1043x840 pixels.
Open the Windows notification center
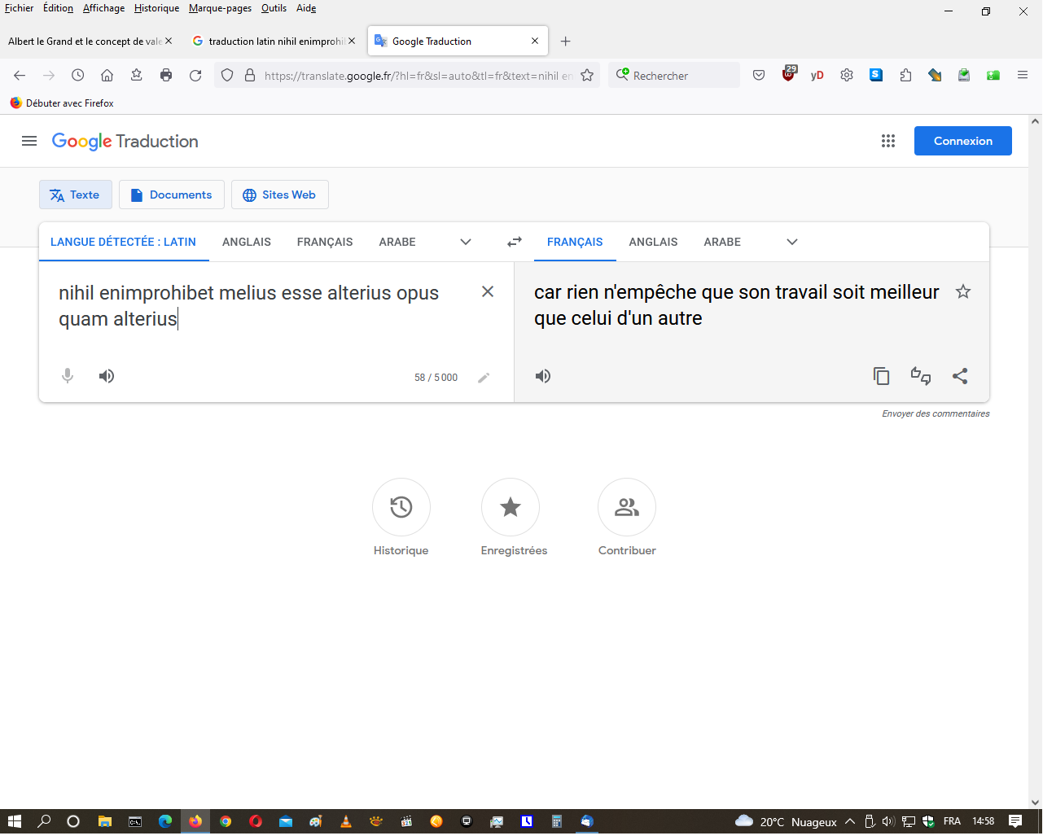pos(1015,821)
